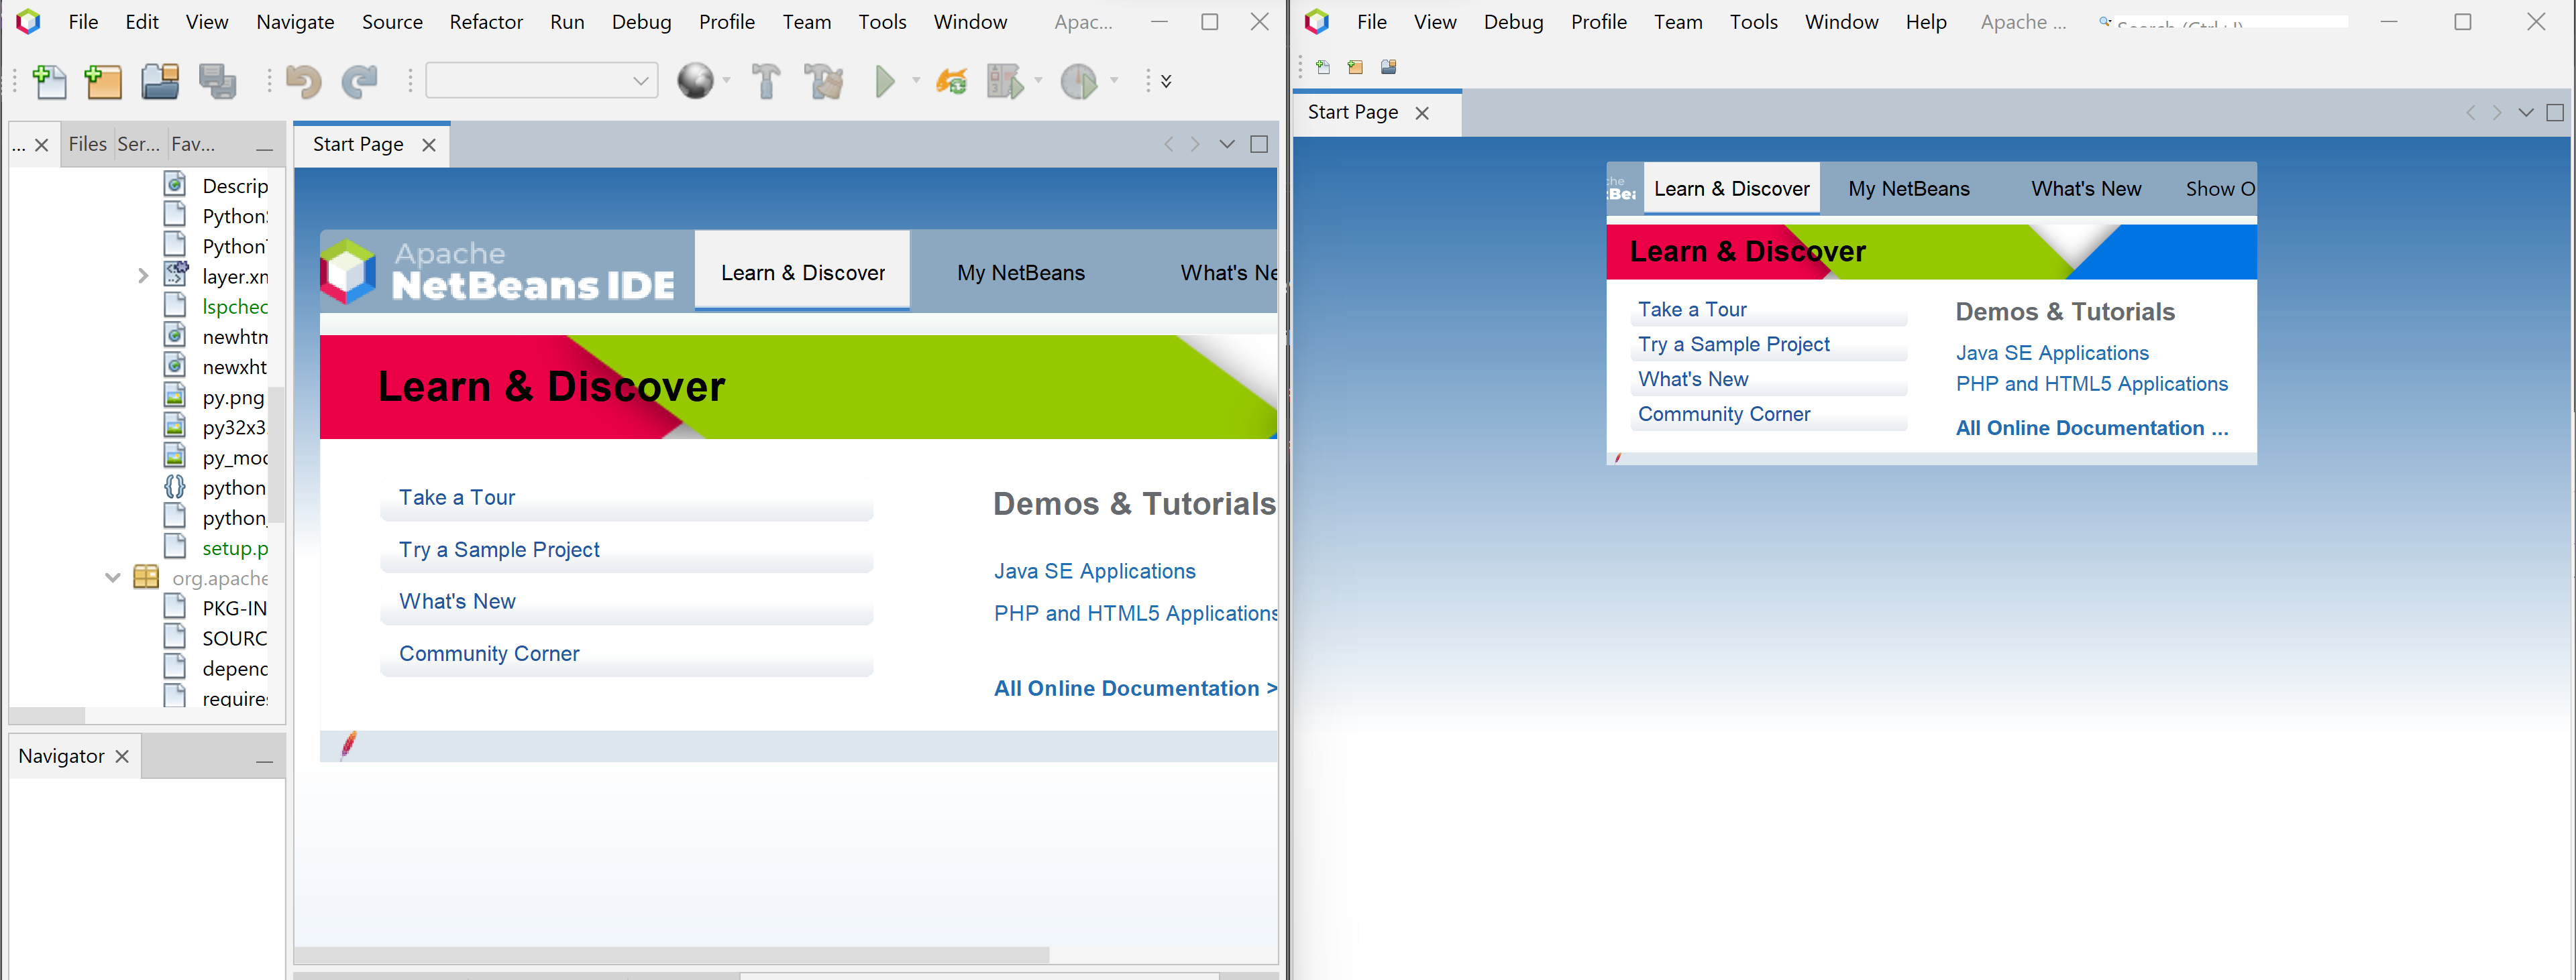Switch to the Favorites tab
The image size is (2576, 980).
[193, 144]
